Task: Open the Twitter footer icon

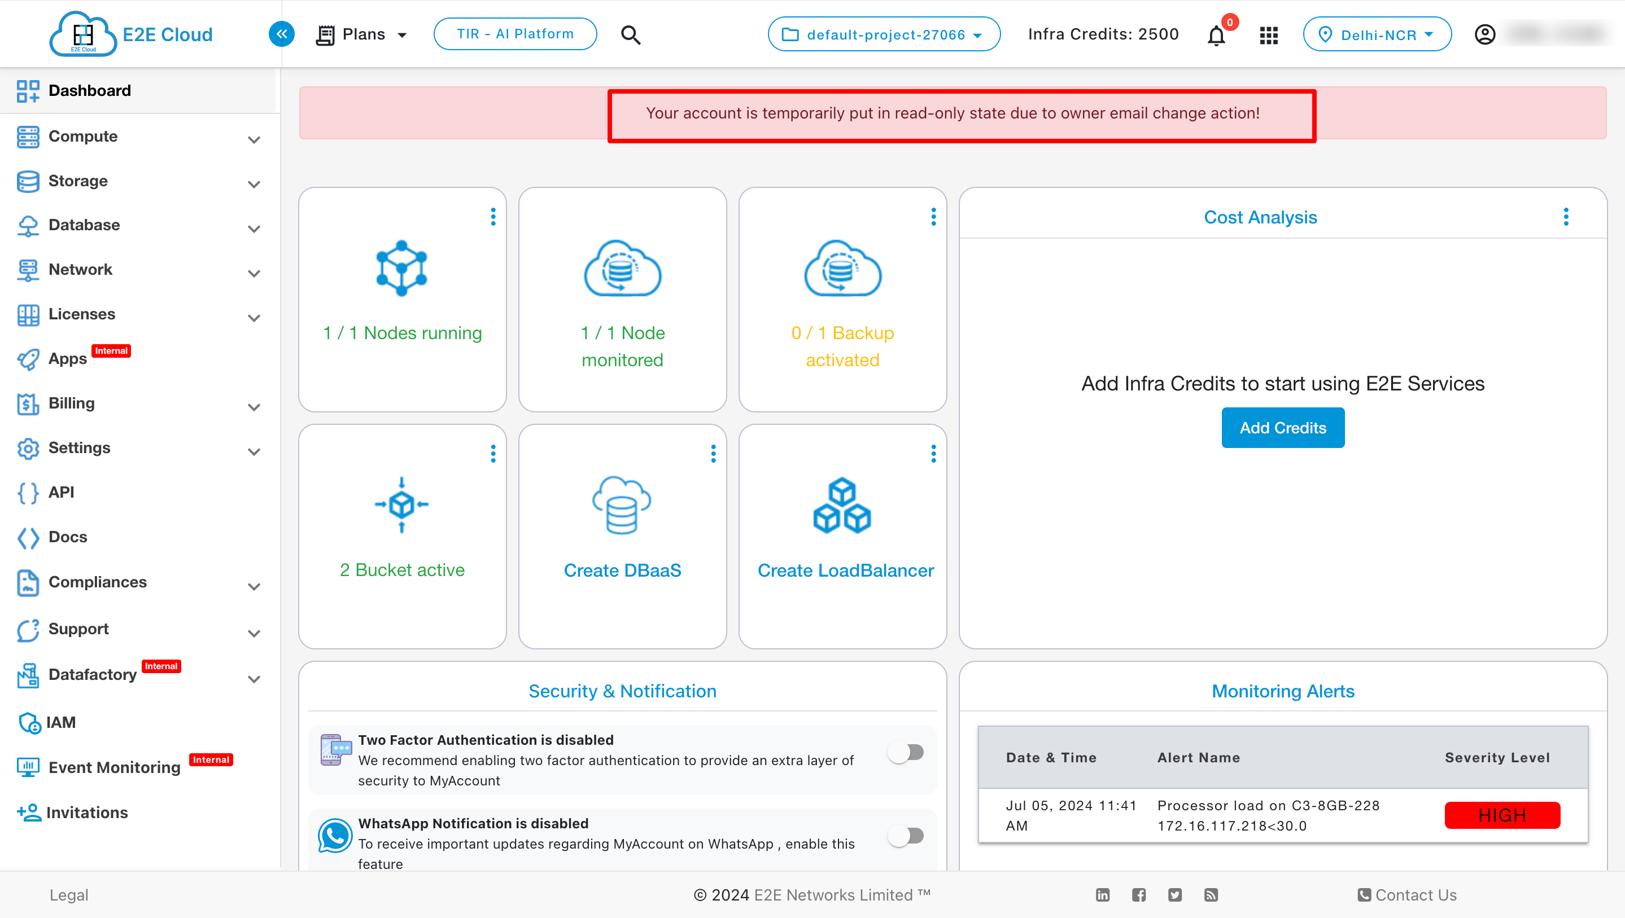Action: tap(1174, 895)
